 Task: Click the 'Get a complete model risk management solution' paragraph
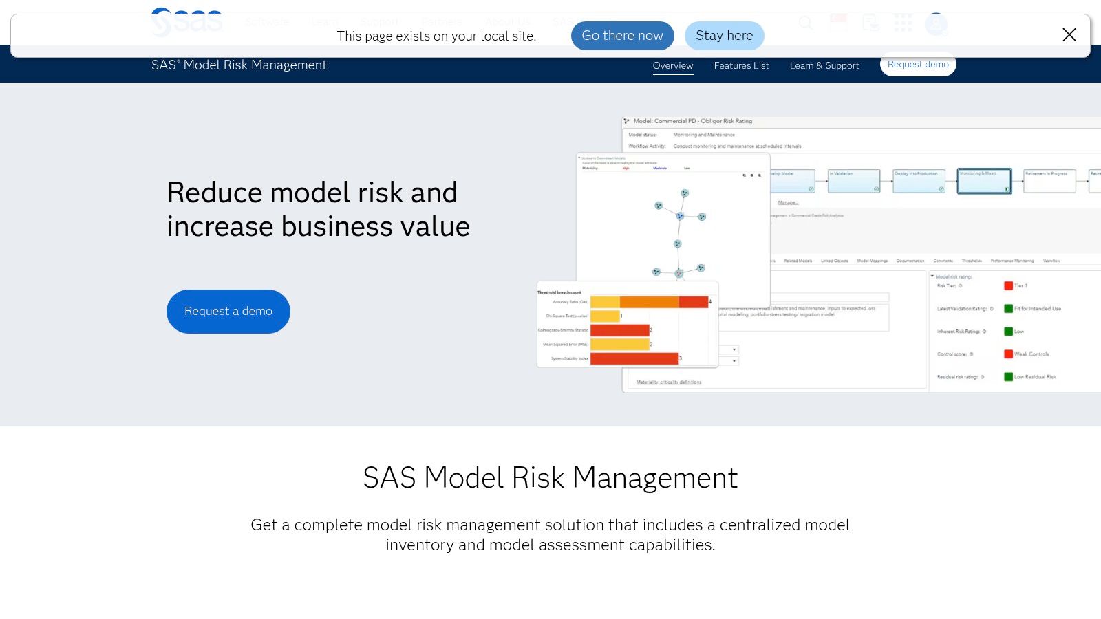point(550,535)
